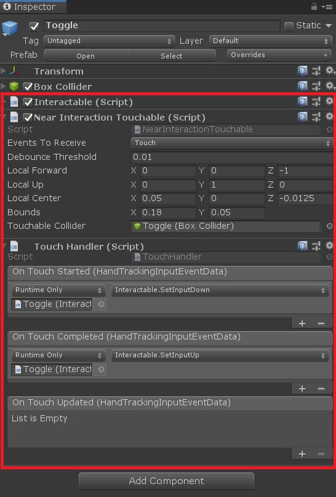Open Box Collider presets
The image size is (336, 497).
tap(316, 86)
